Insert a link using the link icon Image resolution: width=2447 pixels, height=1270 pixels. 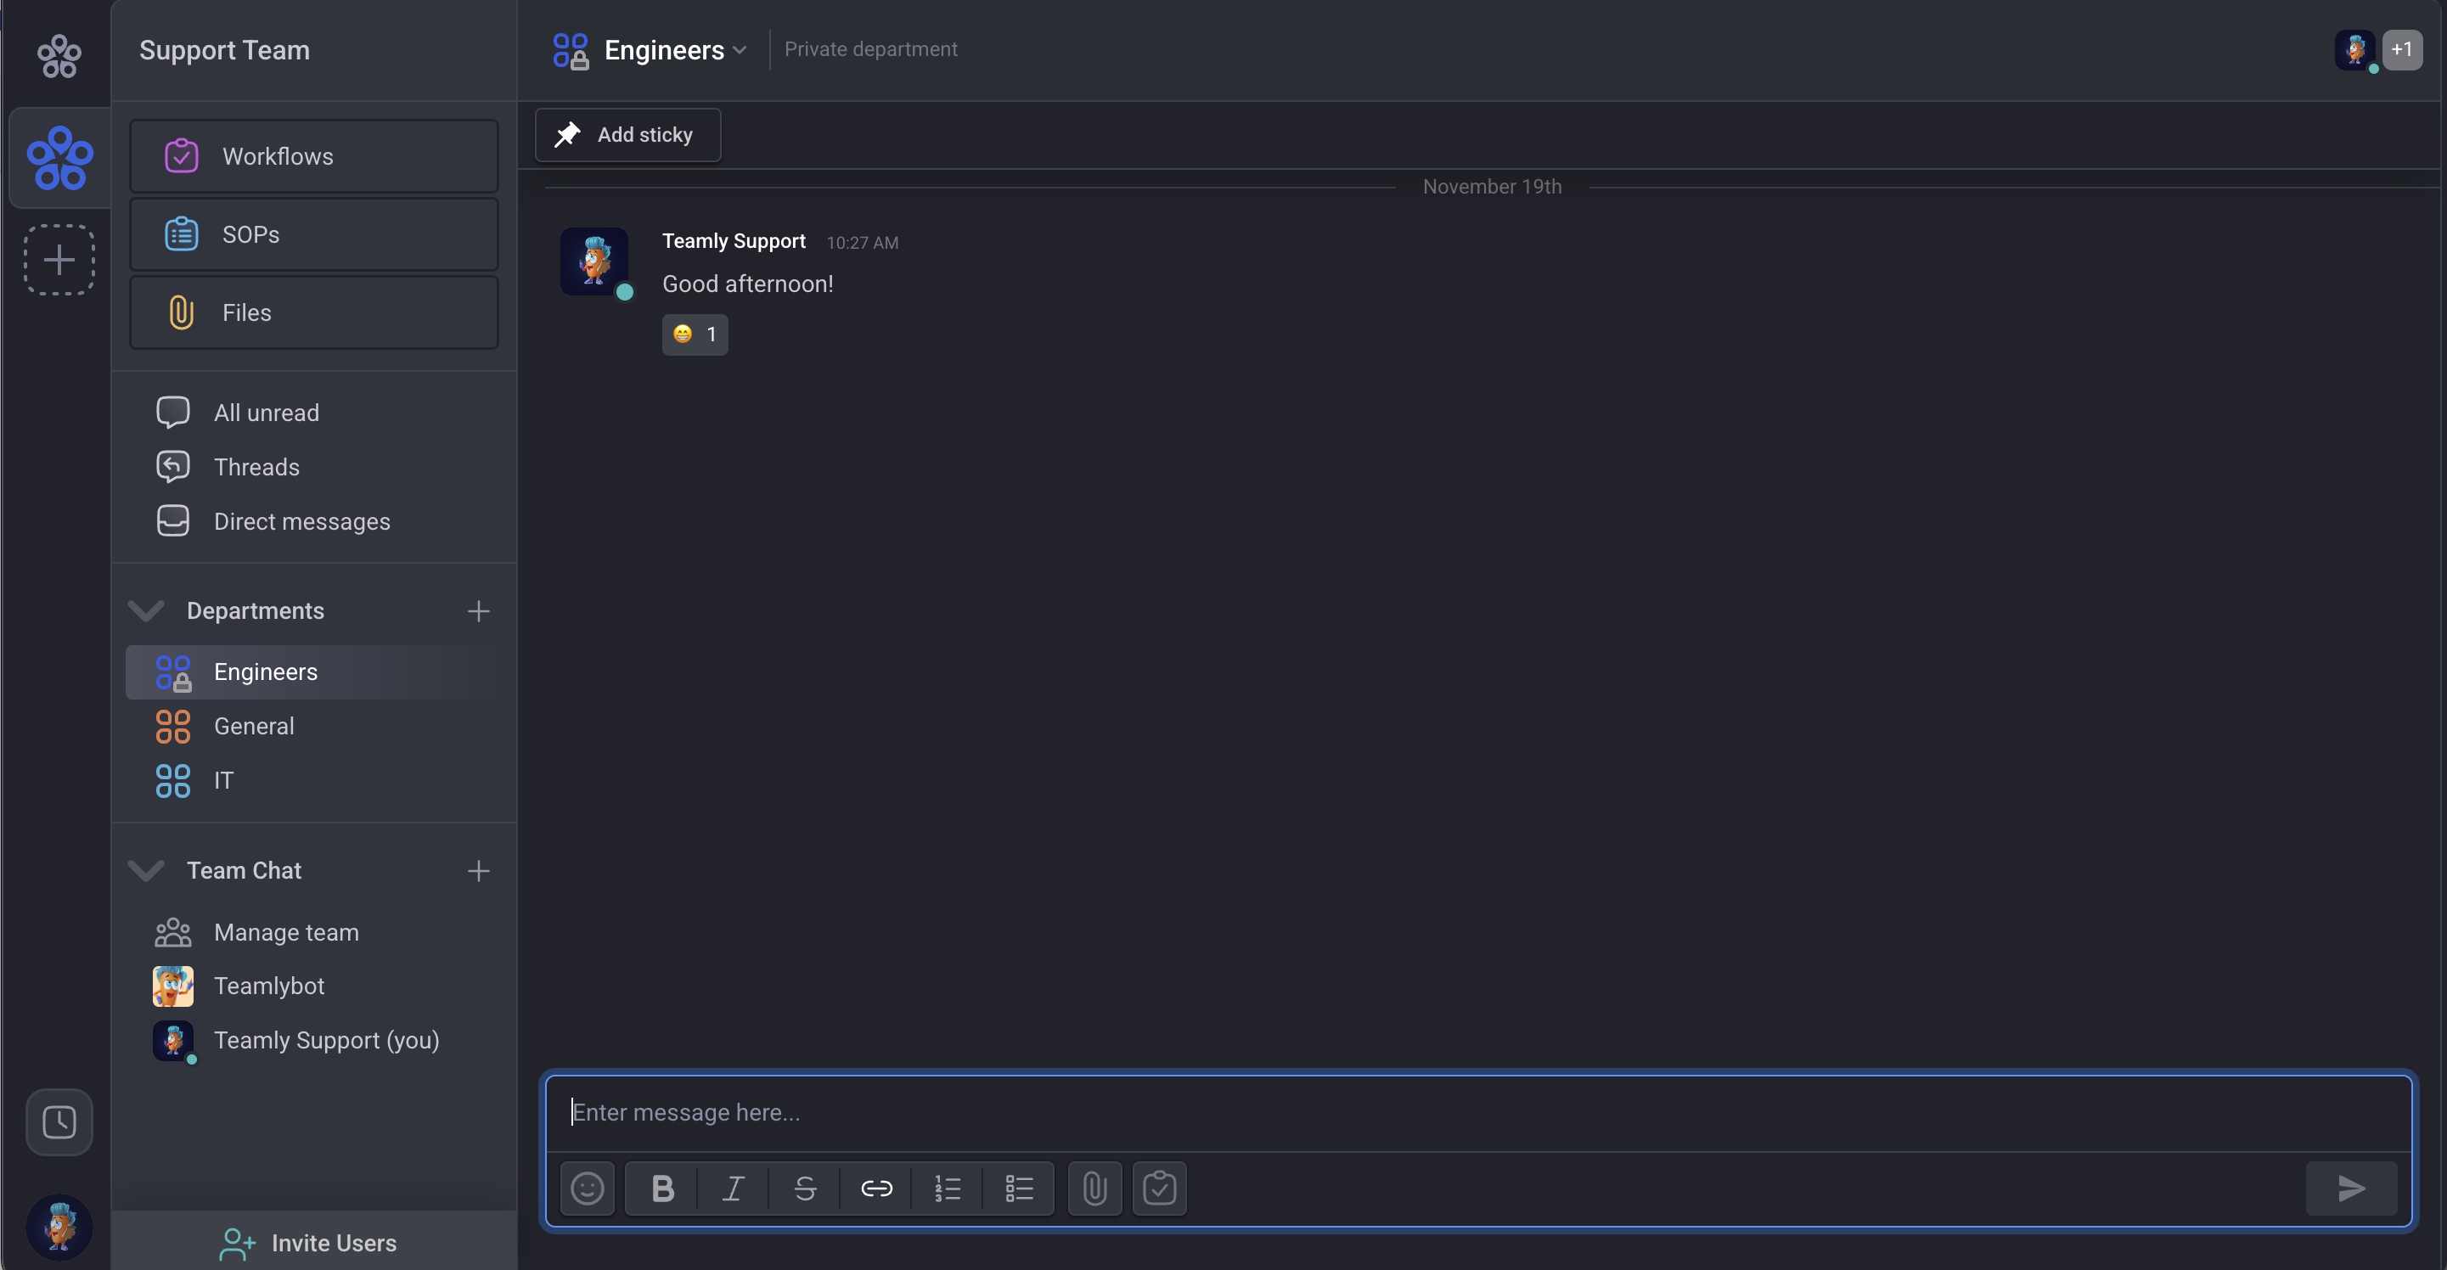[876, 1189]
